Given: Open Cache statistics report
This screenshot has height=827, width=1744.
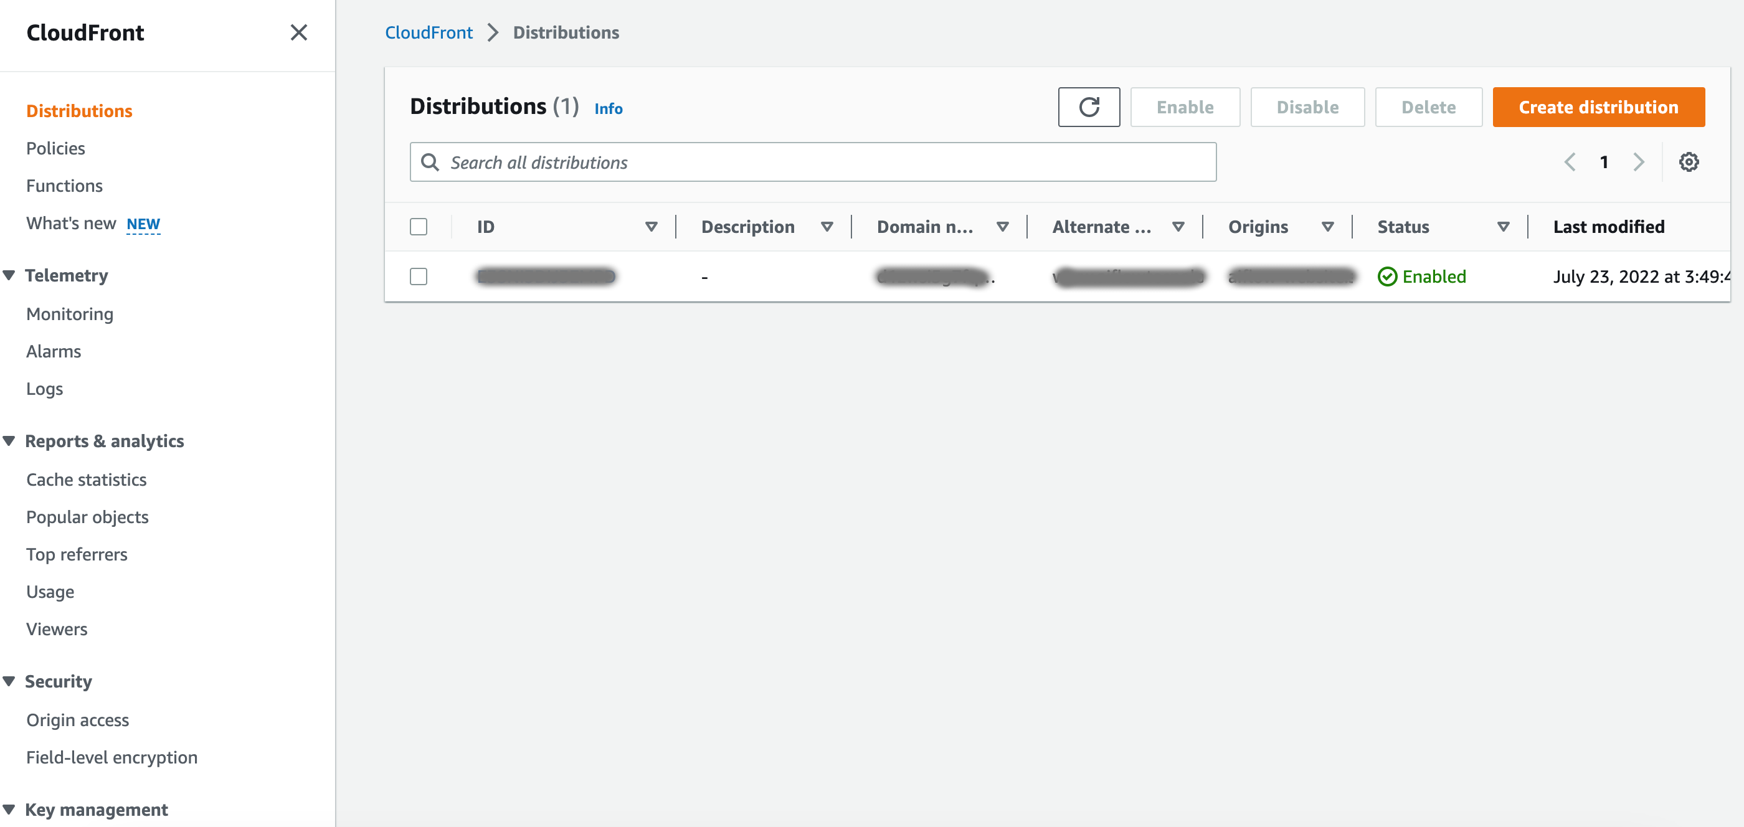Looking at the screenshot, I should click(86, 479).
